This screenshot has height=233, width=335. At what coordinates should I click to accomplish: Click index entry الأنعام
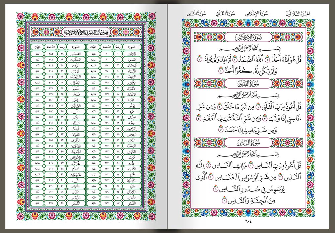(x=132, y=83)
